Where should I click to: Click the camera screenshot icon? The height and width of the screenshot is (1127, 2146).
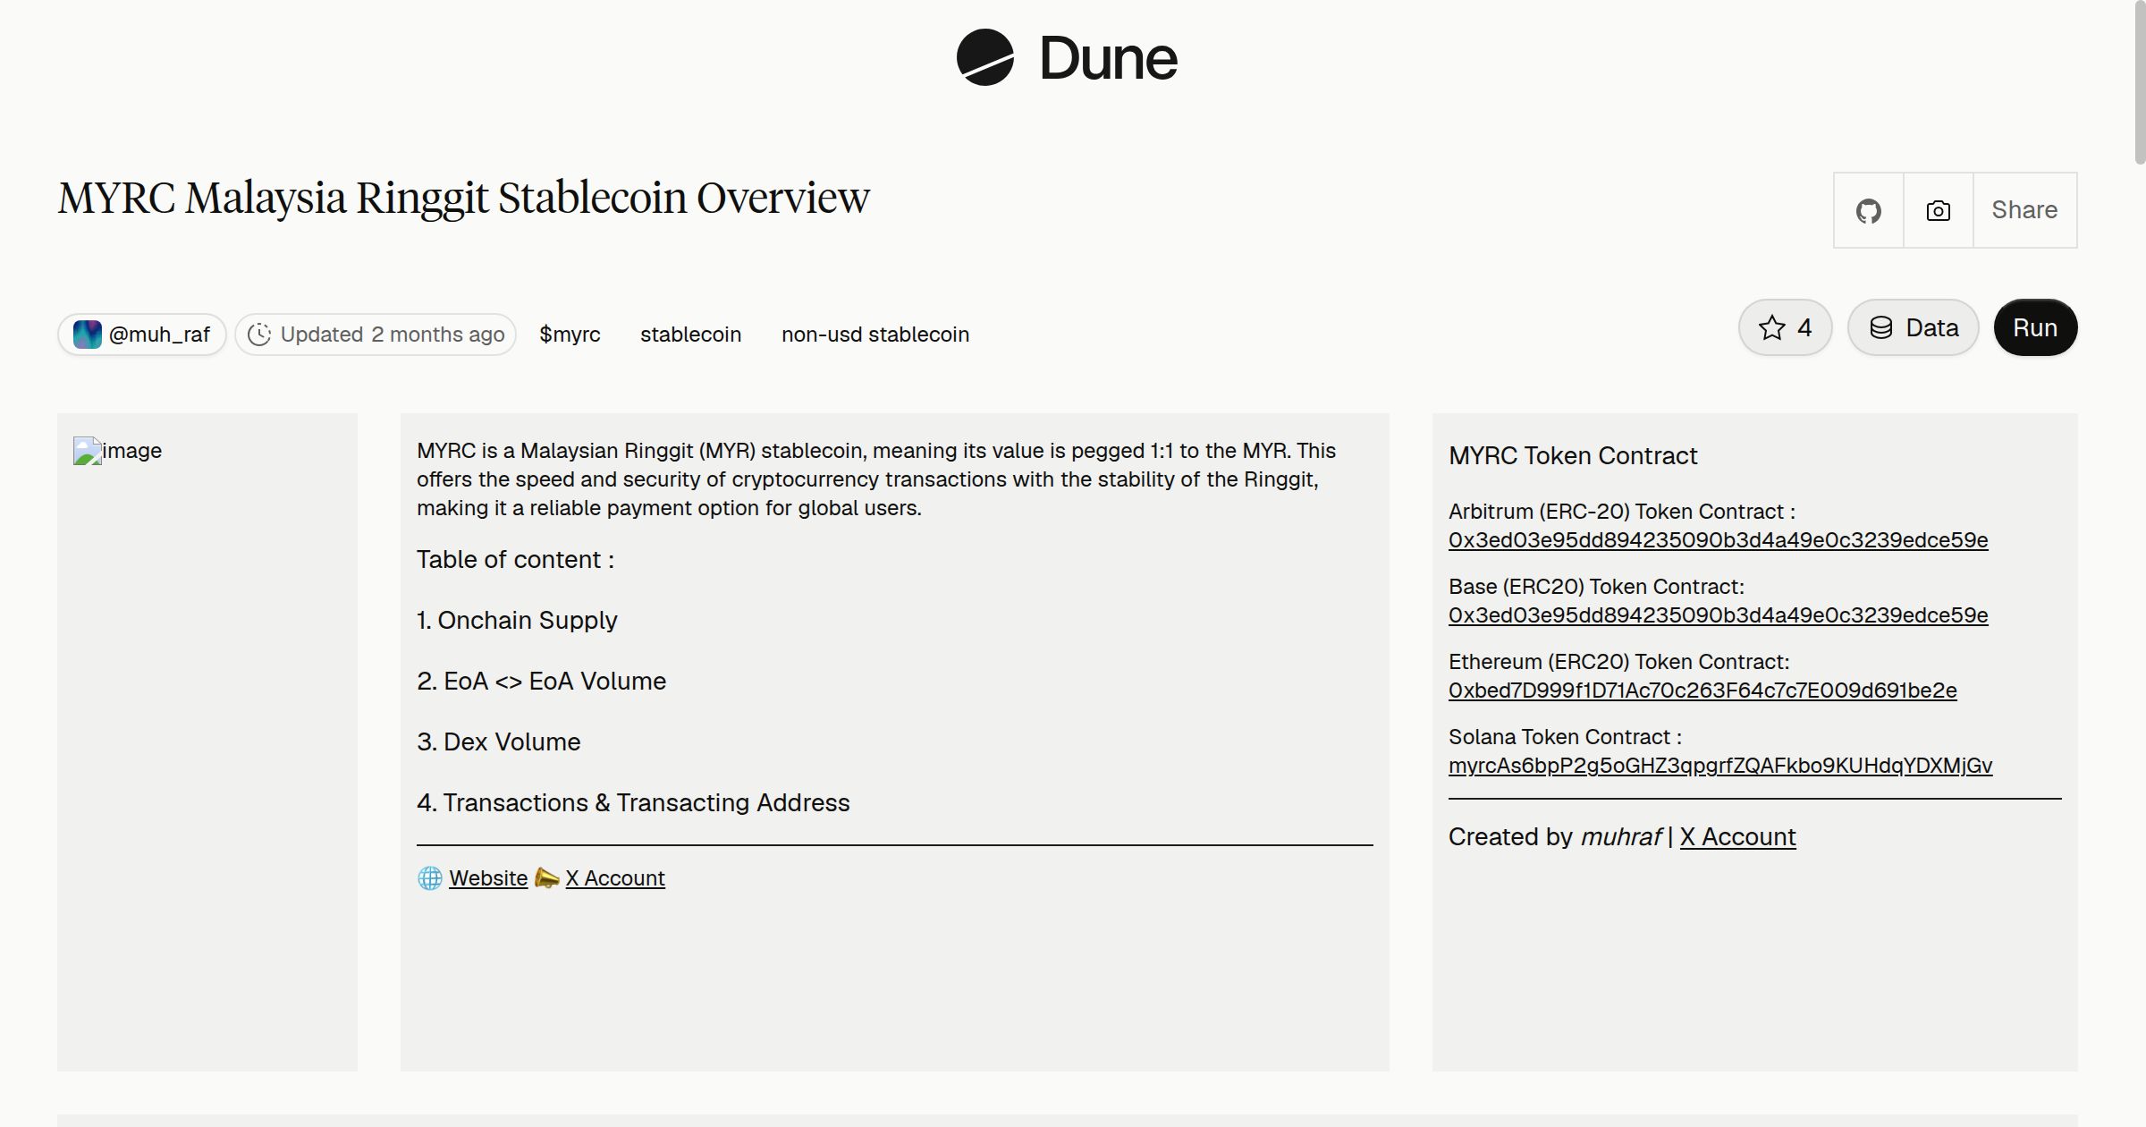(1938, 210)
